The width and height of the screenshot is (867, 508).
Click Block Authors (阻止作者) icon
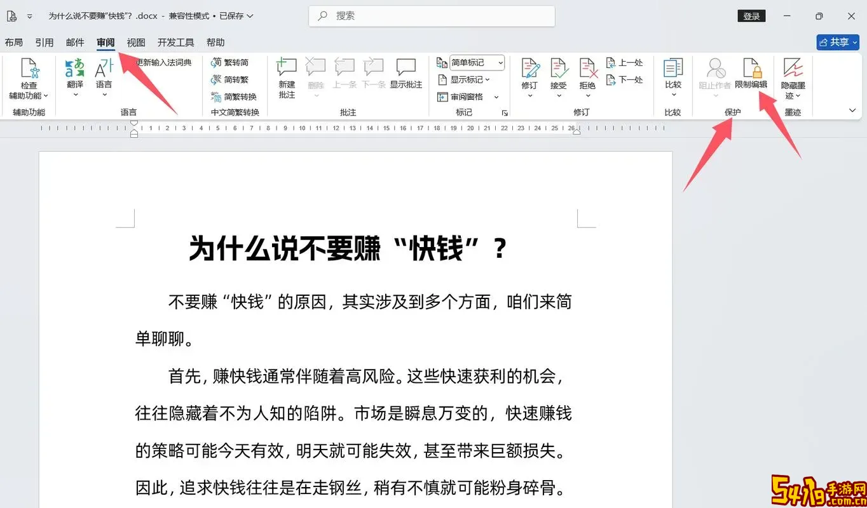coord(716,69)
